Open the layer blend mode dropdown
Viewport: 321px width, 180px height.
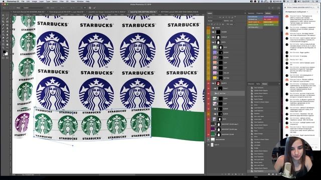point(215,21)
